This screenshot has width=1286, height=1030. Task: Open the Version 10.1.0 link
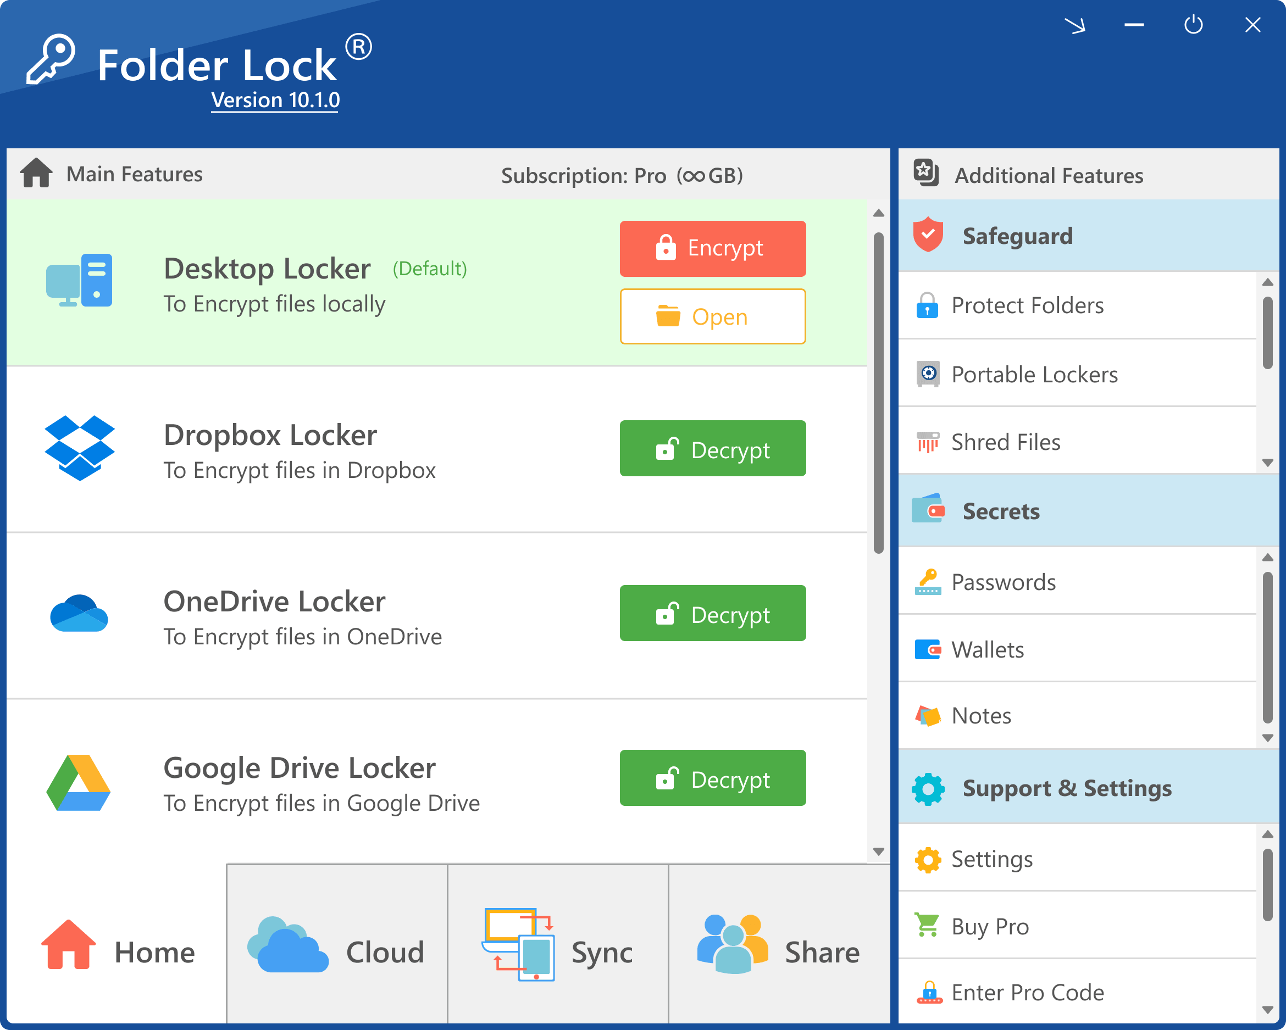[275, 100]
